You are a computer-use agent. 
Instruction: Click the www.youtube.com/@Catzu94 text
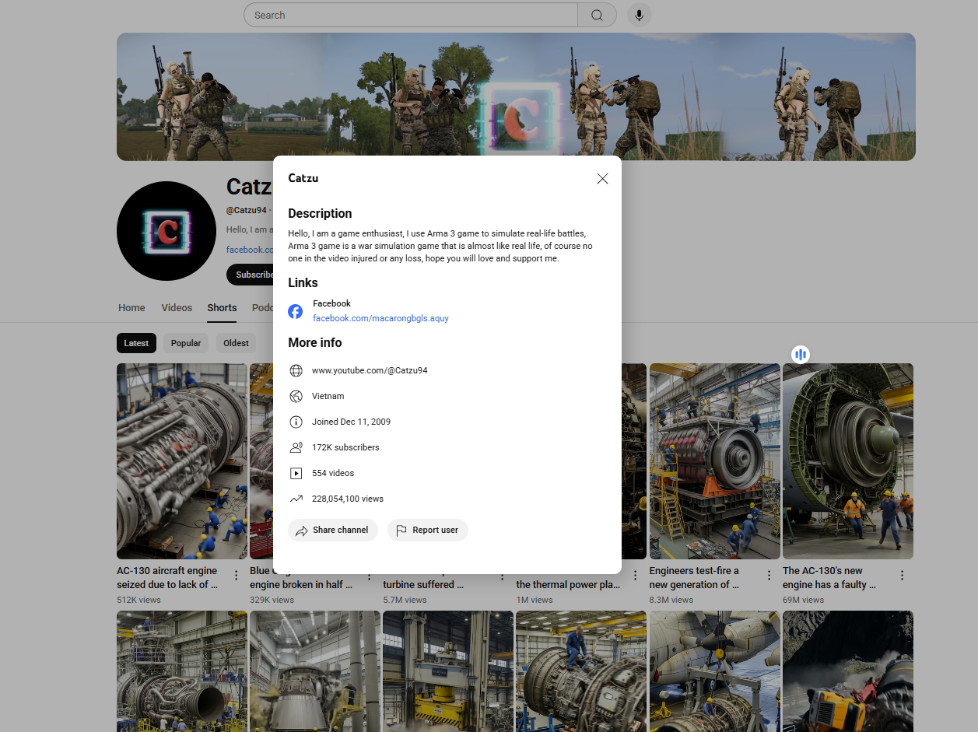370,370
